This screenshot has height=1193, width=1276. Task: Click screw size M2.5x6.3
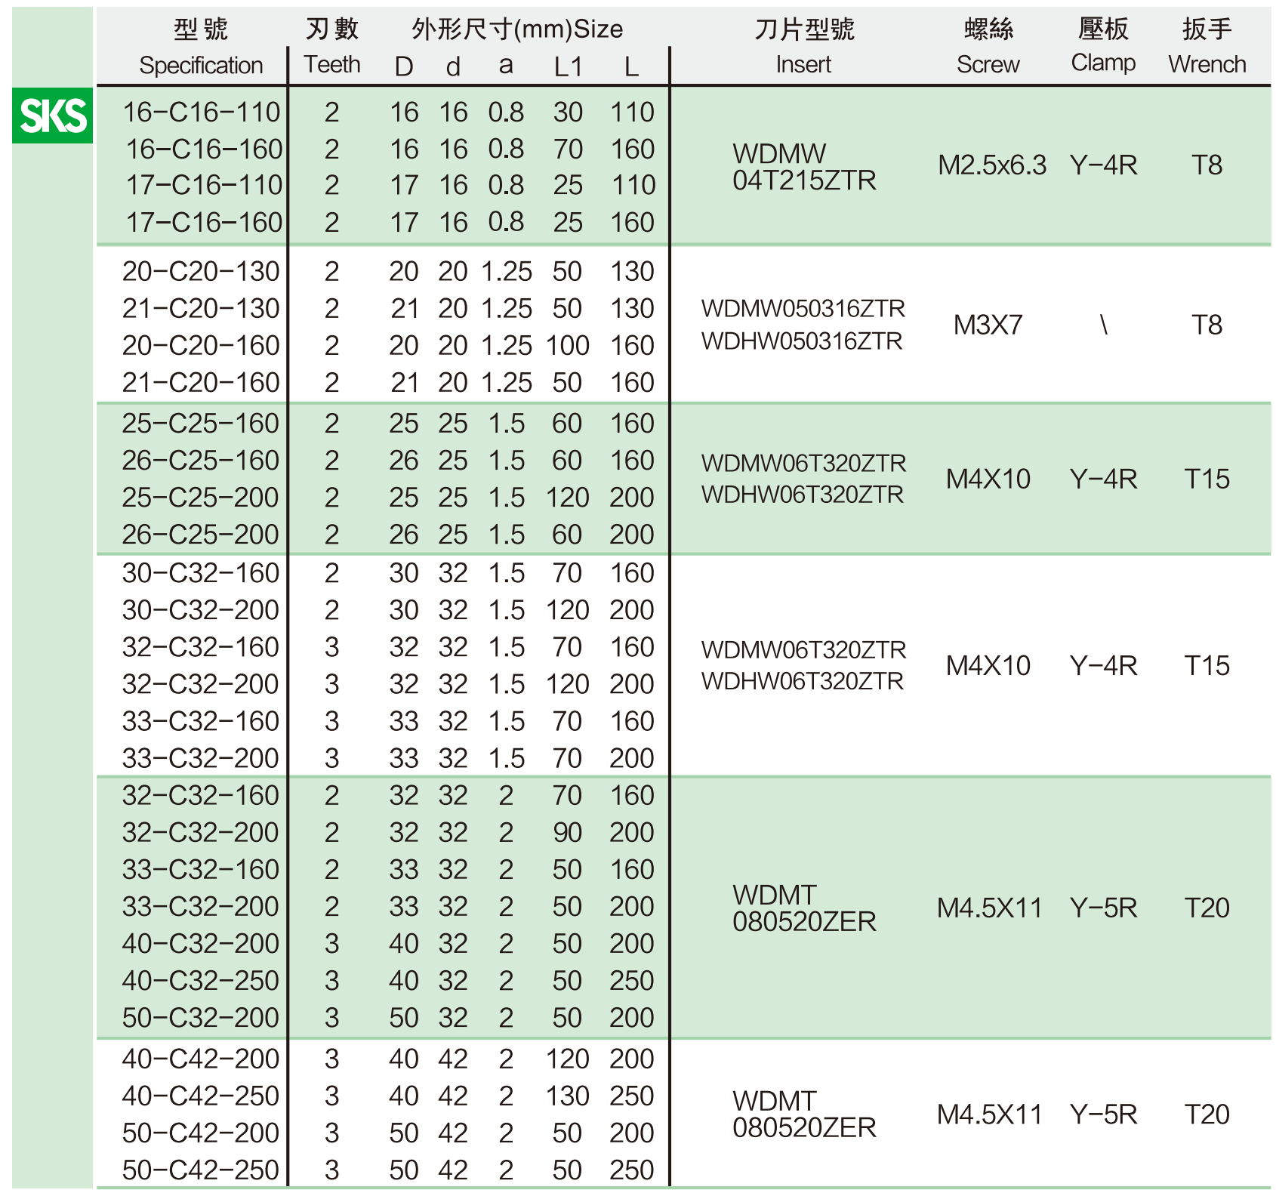click(x=992, y=165)
